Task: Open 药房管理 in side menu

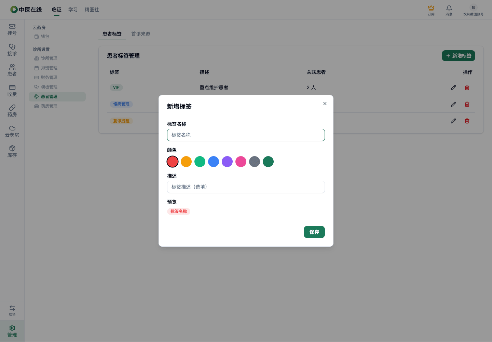Action: tap(57, 106)
